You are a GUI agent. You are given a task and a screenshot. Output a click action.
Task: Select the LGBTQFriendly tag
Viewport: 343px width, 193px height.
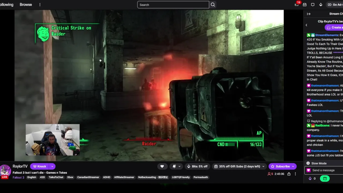(x=181, y=177)
